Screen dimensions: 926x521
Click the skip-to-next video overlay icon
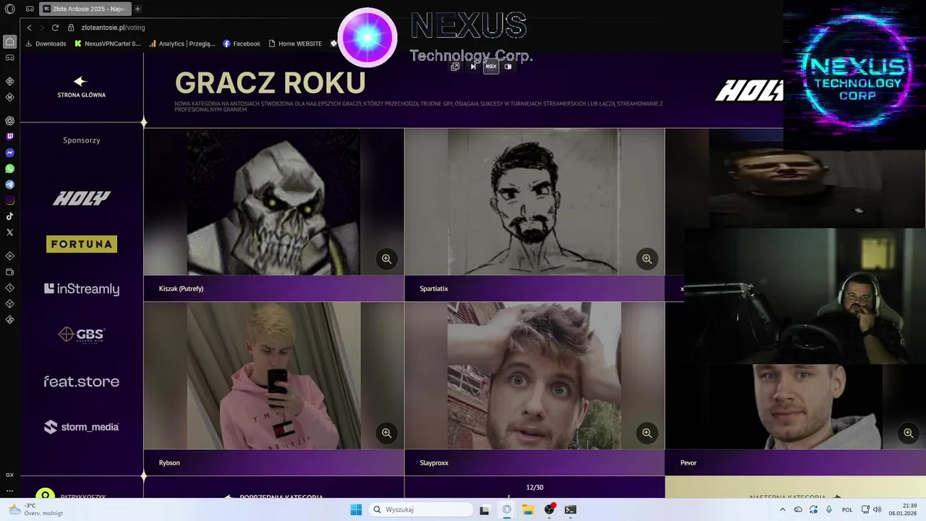coord(473,67)
